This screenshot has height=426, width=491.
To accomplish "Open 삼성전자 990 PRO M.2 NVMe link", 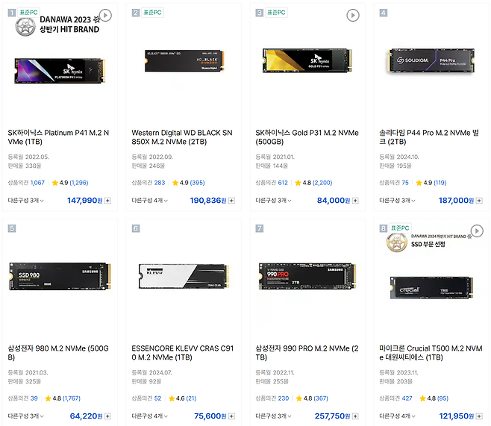I will coord(307,353).
